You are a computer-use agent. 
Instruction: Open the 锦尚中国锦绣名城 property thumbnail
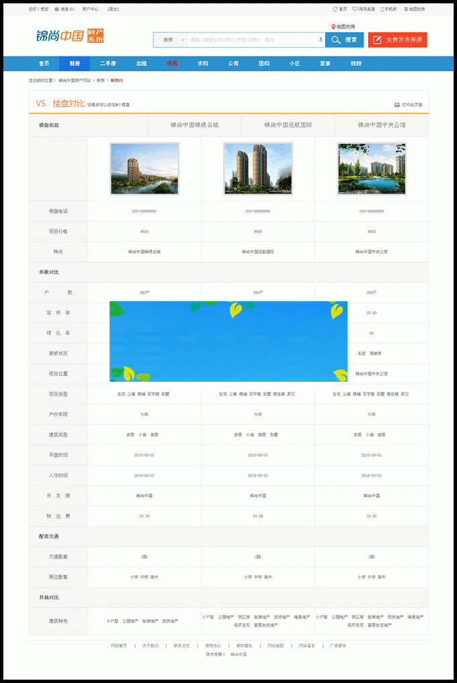(144, 169)
